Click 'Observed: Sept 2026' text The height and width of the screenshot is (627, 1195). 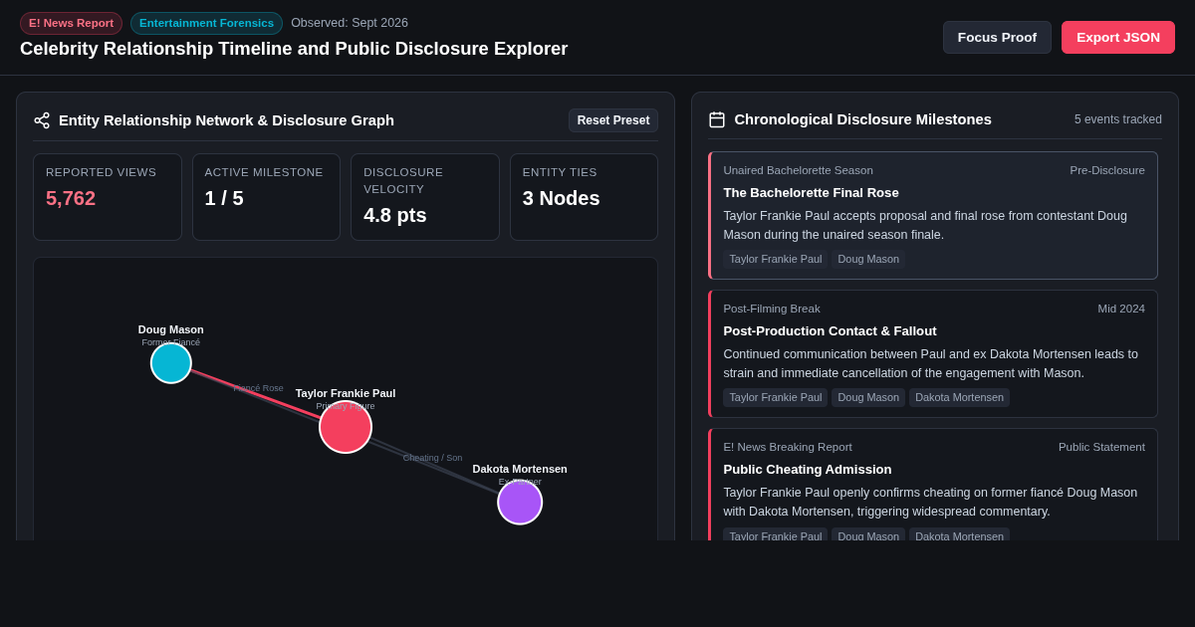350,23
